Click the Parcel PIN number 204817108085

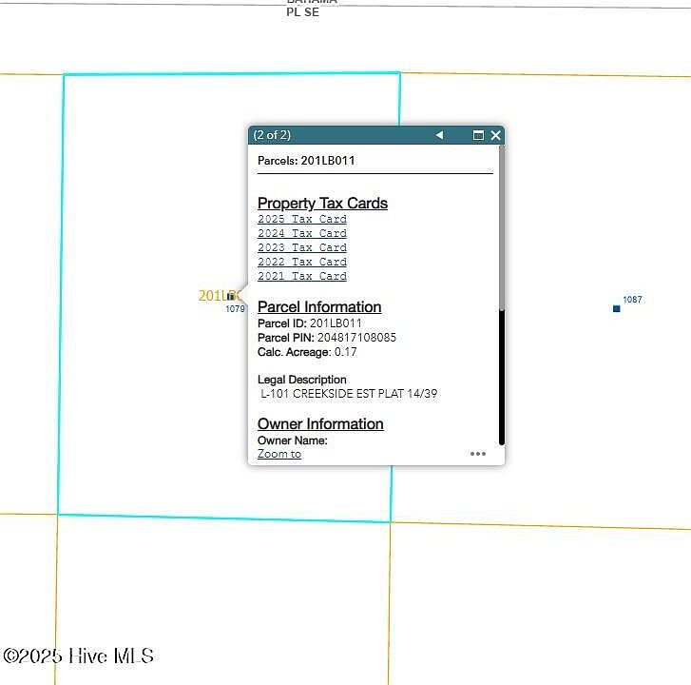pyautogui.click(x=354, y=338)
